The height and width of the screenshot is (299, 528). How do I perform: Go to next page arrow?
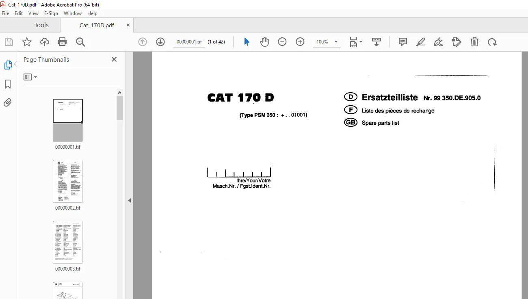click(160, 42)
